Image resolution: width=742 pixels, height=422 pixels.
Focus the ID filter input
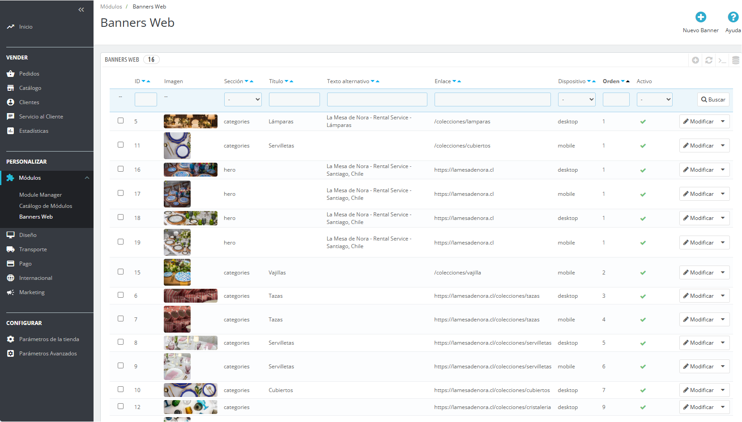click(146, 99)
